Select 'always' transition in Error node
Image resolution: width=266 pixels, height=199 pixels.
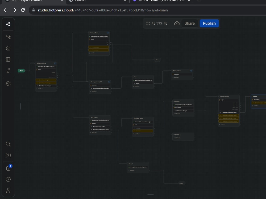[x=143, y=83]
